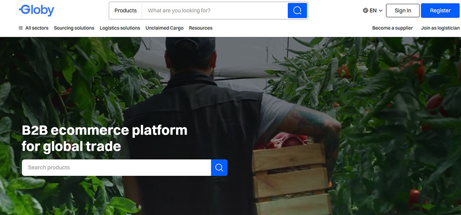Follow the Become a supplier link
This screenshot has height=215, width=461.
[392, 28]
